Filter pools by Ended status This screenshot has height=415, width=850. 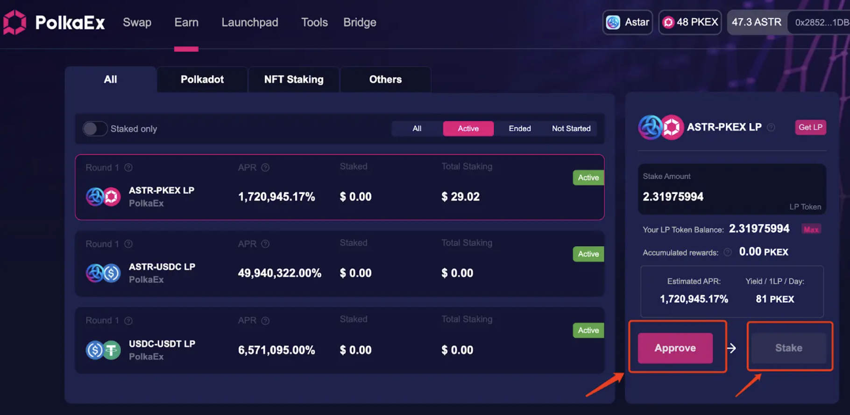pyautogui.click(x=520, y=128)
